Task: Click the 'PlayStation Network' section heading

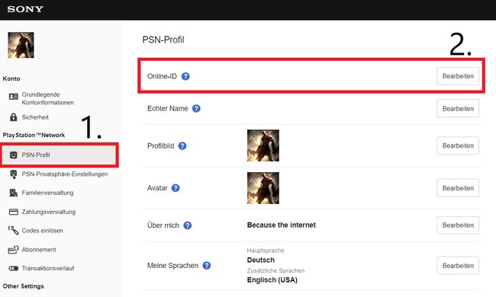Action: click(34, 135)
